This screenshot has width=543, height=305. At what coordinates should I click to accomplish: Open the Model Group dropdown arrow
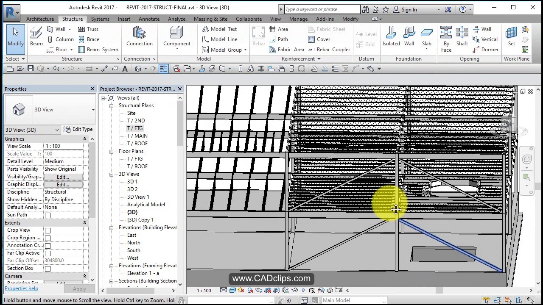pos(245,50)
